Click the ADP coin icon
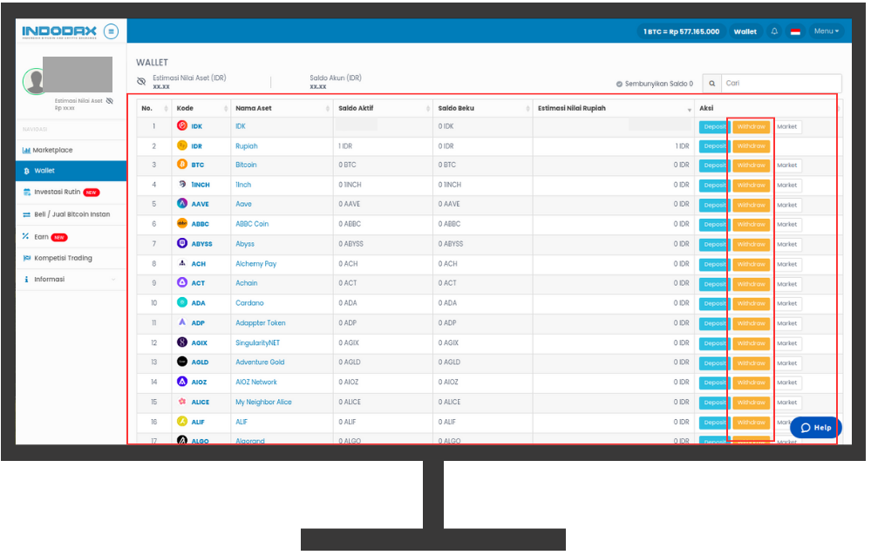 click(x=182, y=321)
